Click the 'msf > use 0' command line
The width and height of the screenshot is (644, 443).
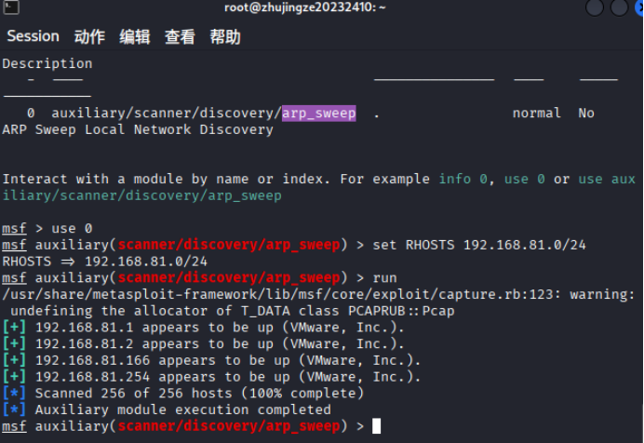pos(47,228)
